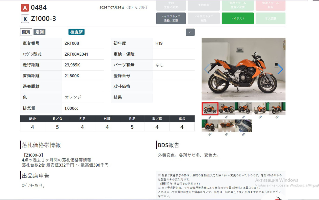Click chassis number value ZRT00B

(x=72, y=43)
